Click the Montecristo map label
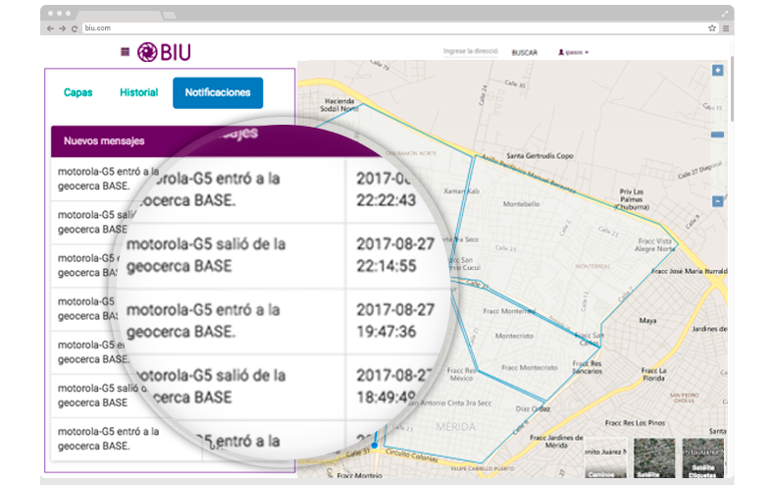Viewport: 775px width, 485px height. pyautogui.click(x=514, y=336)
